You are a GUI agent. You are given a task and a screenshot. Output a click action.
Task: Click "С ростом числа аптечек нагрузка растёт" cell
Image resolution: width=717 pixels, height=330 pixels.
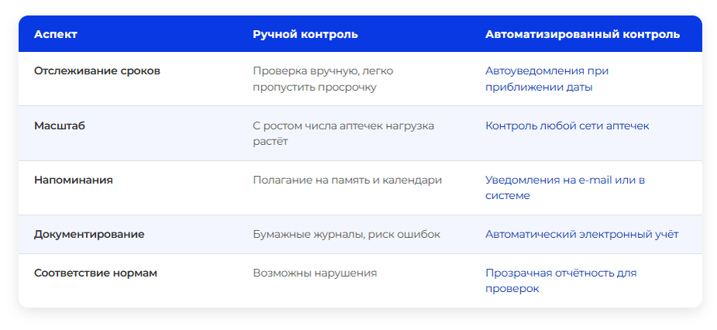344,134
